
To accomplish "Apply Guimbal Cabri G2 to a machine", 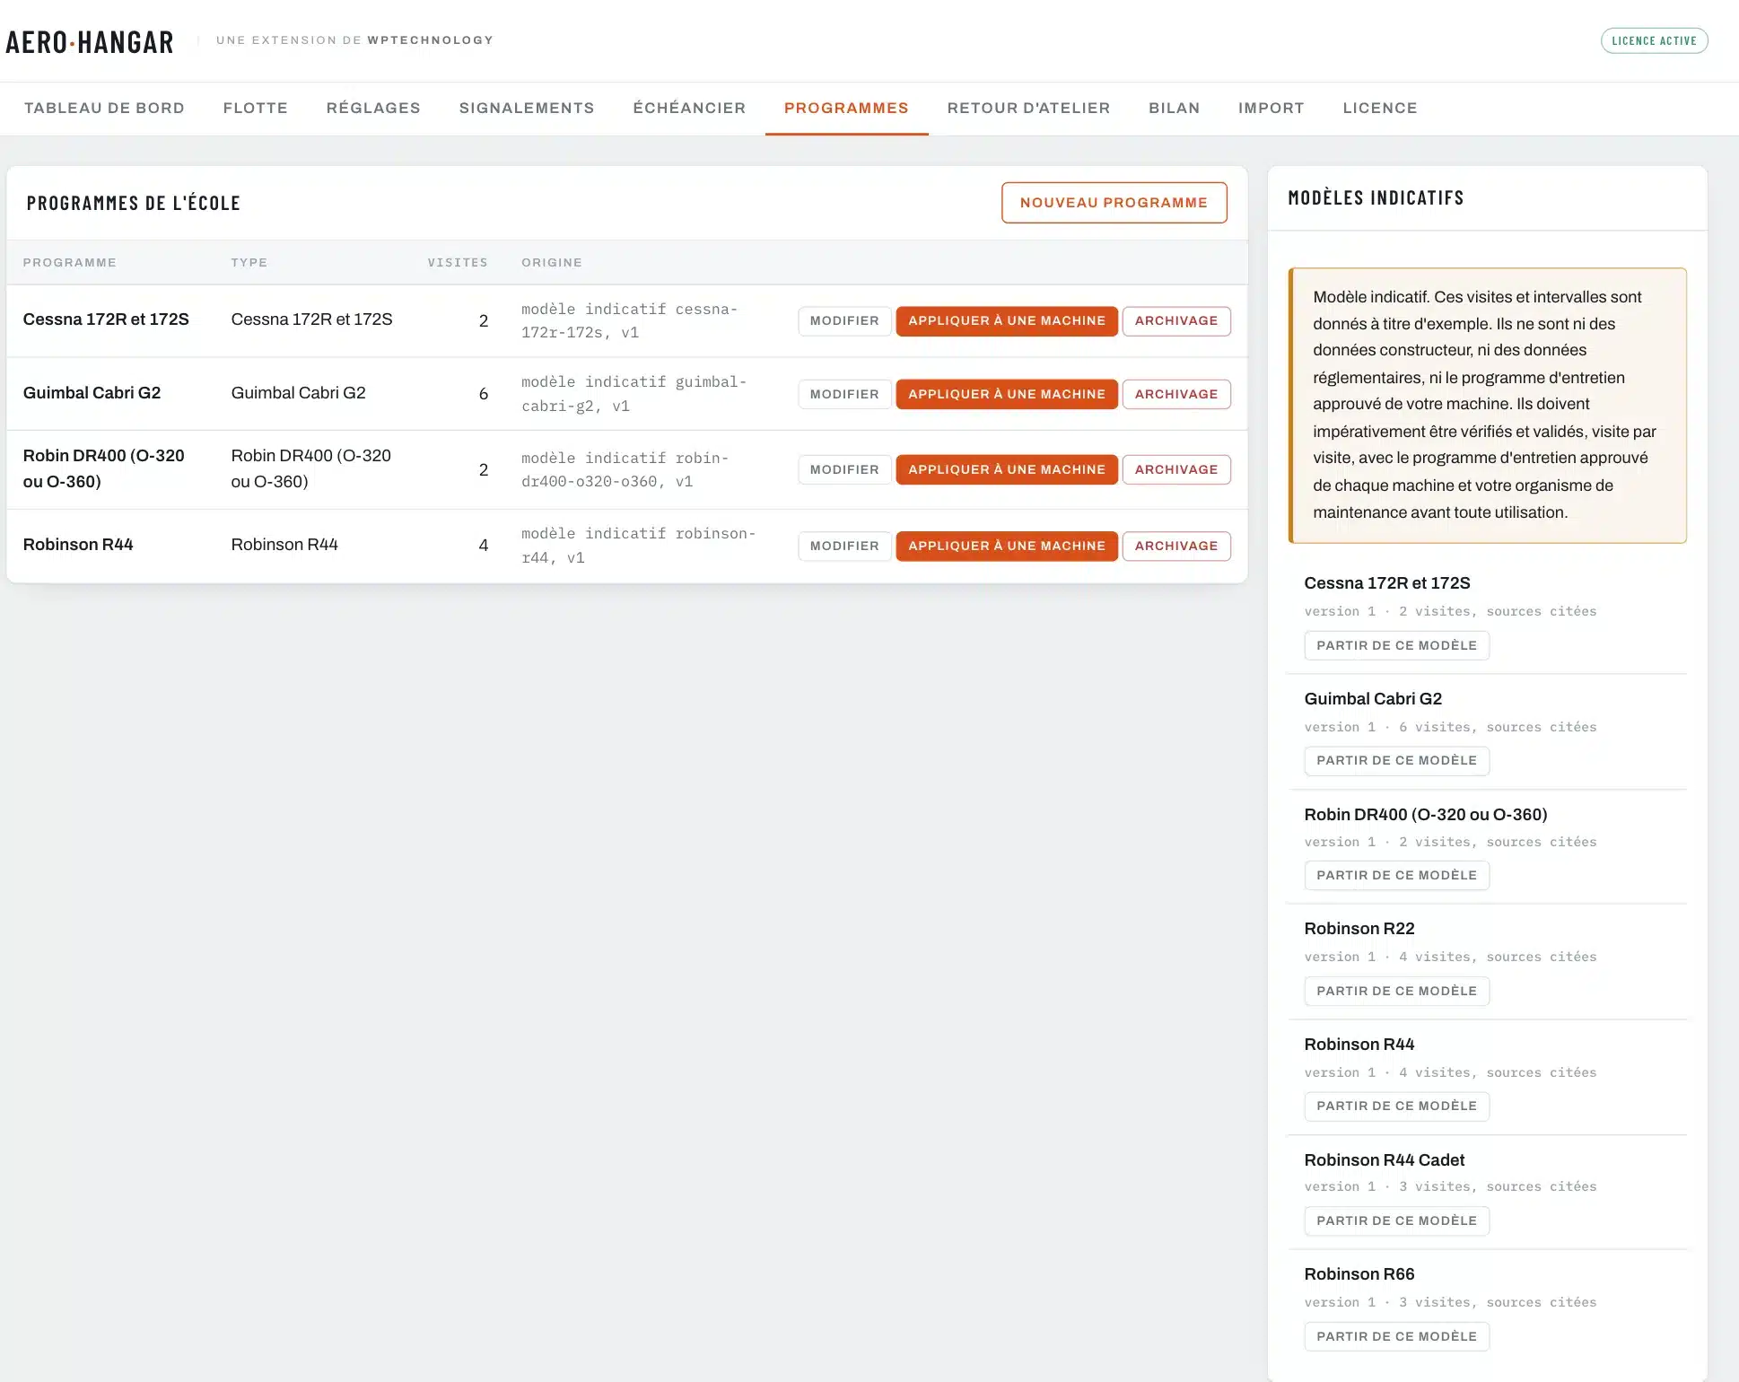I will coord(1007,394).
